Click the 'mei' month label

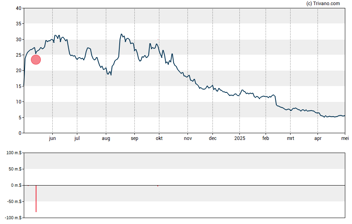click(345, 138)
